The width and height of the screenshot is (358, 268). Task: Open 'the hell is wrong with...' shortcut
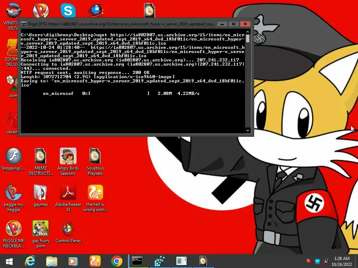[x=95, y=198]
